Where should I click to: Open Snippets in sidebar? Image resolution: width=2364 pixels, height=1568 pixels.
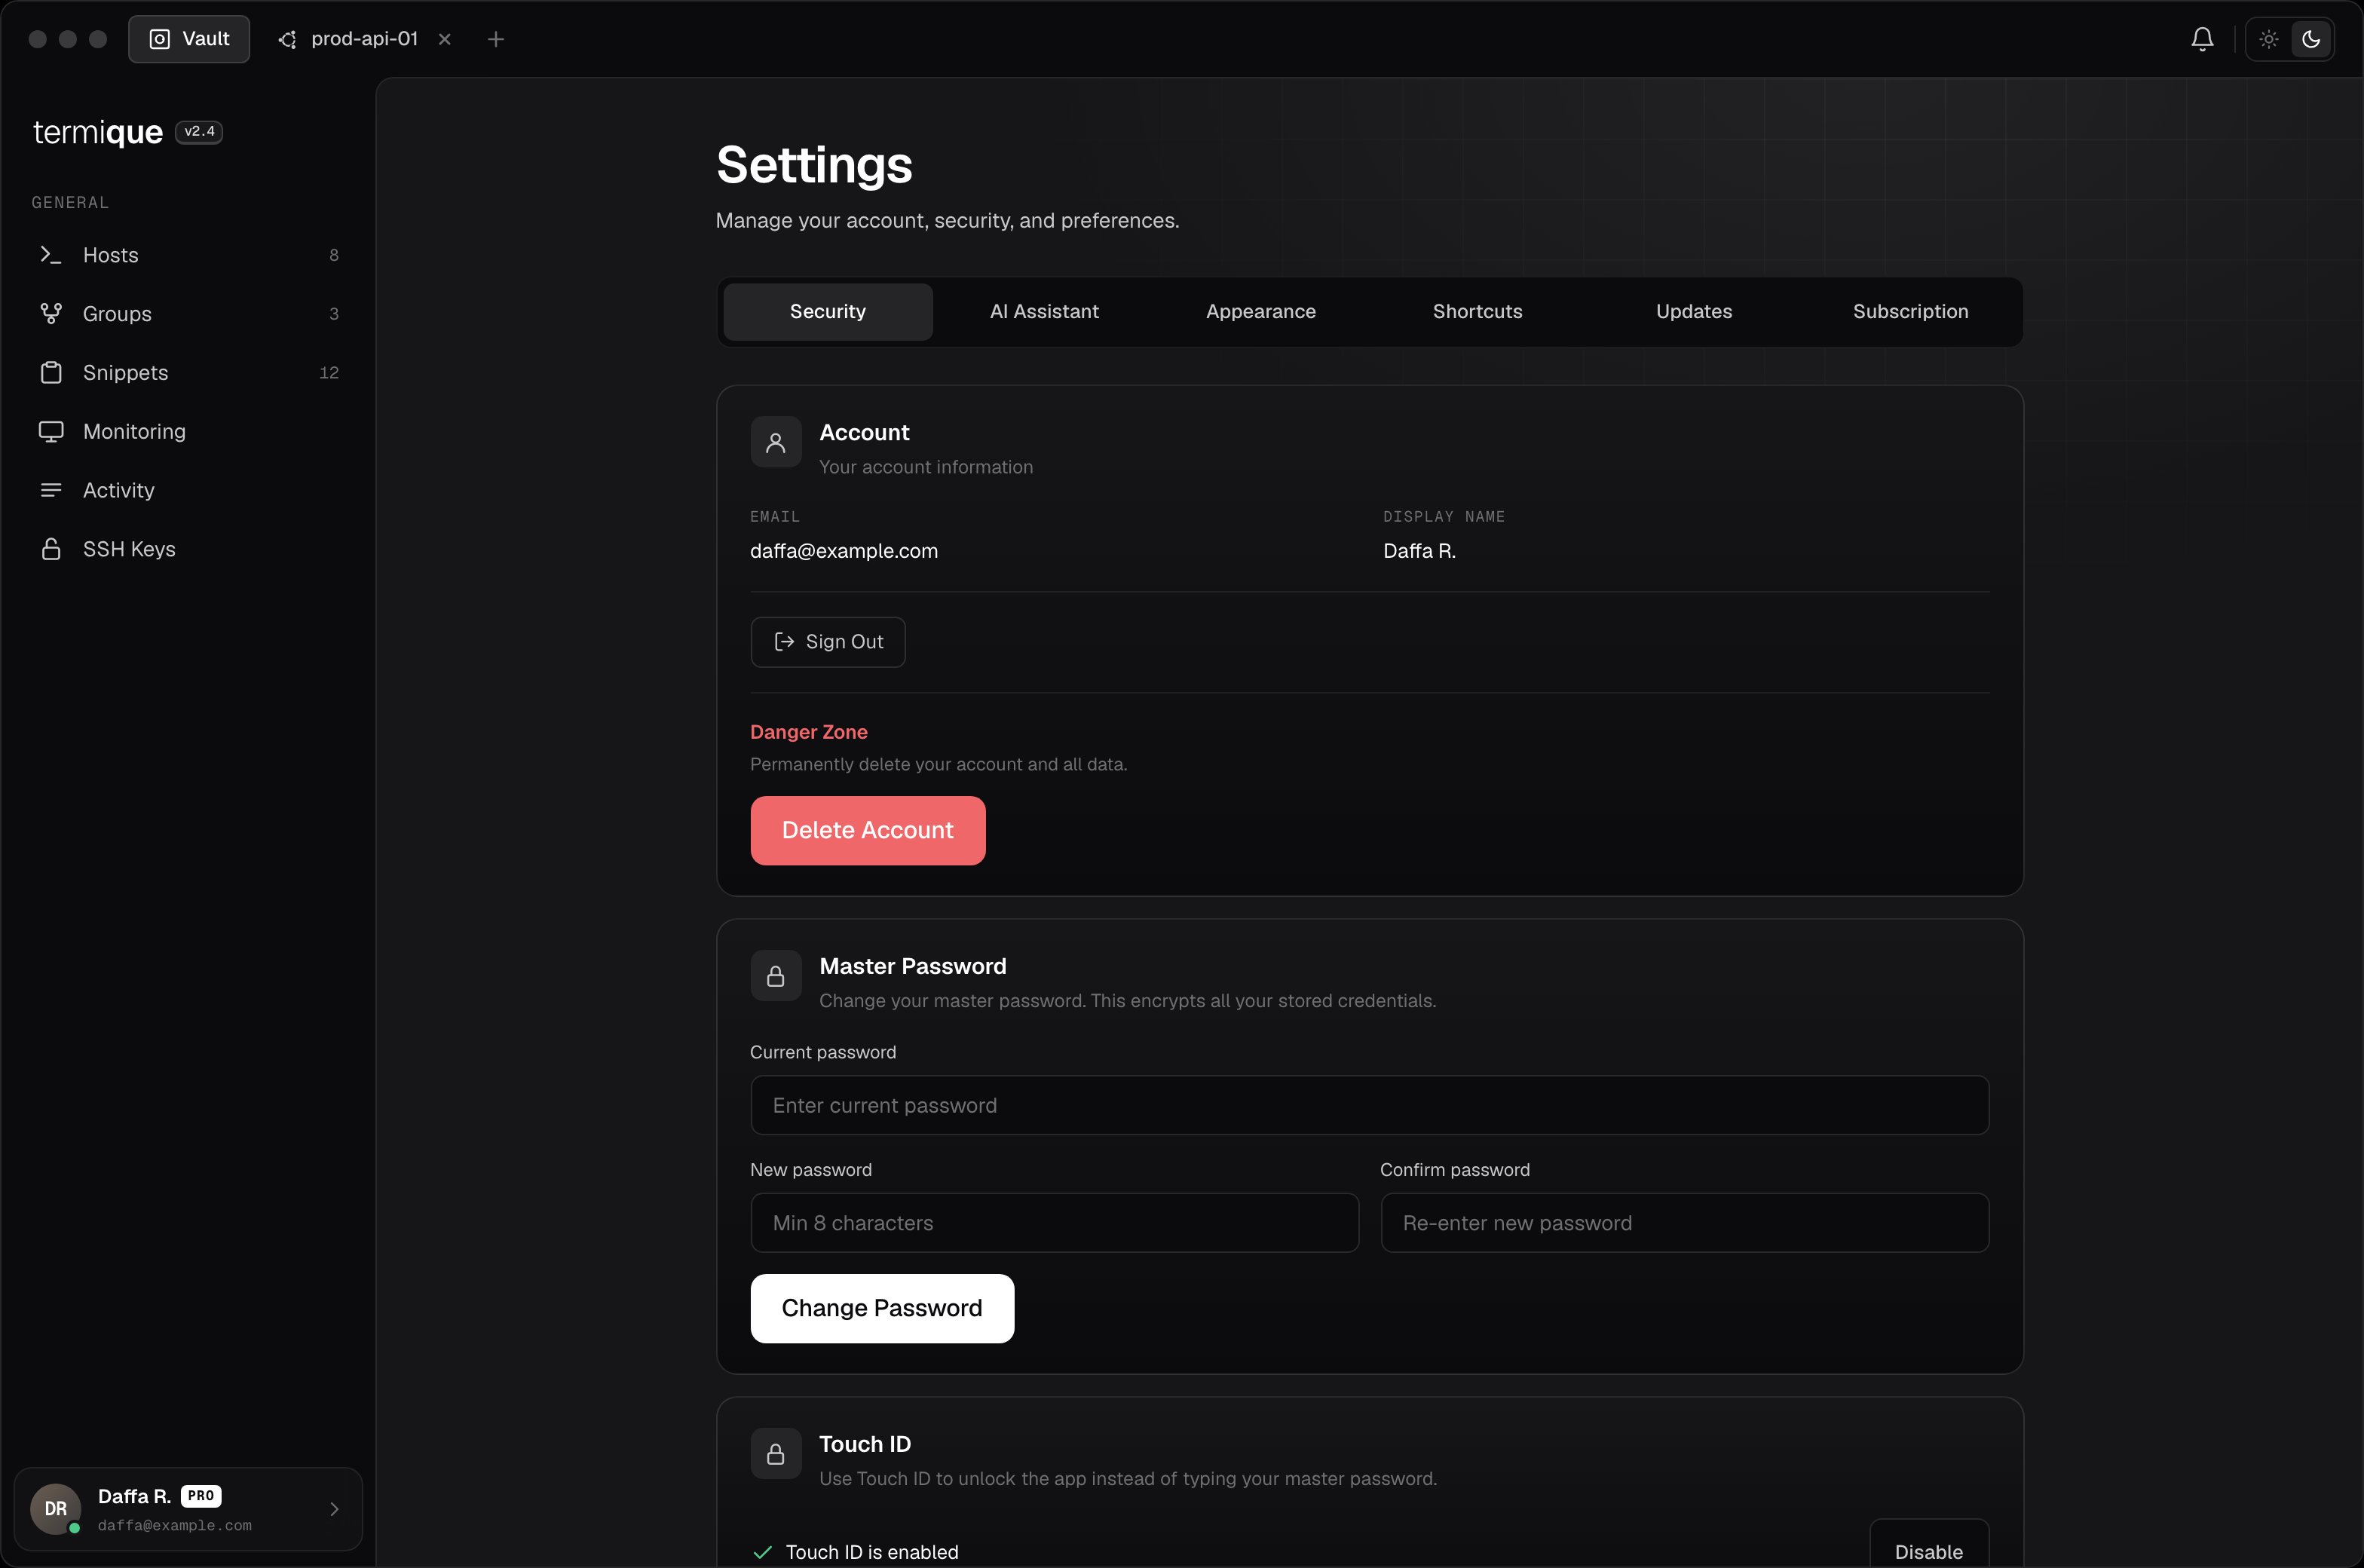[189, 373]
